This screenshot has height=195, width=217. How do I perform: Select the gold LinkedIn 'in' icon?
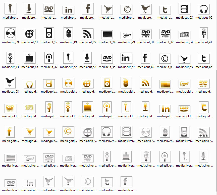pyautogui.click(x=165, y=109)
